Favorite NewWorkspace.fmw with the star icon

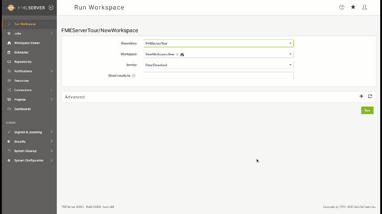pos(177,54)
